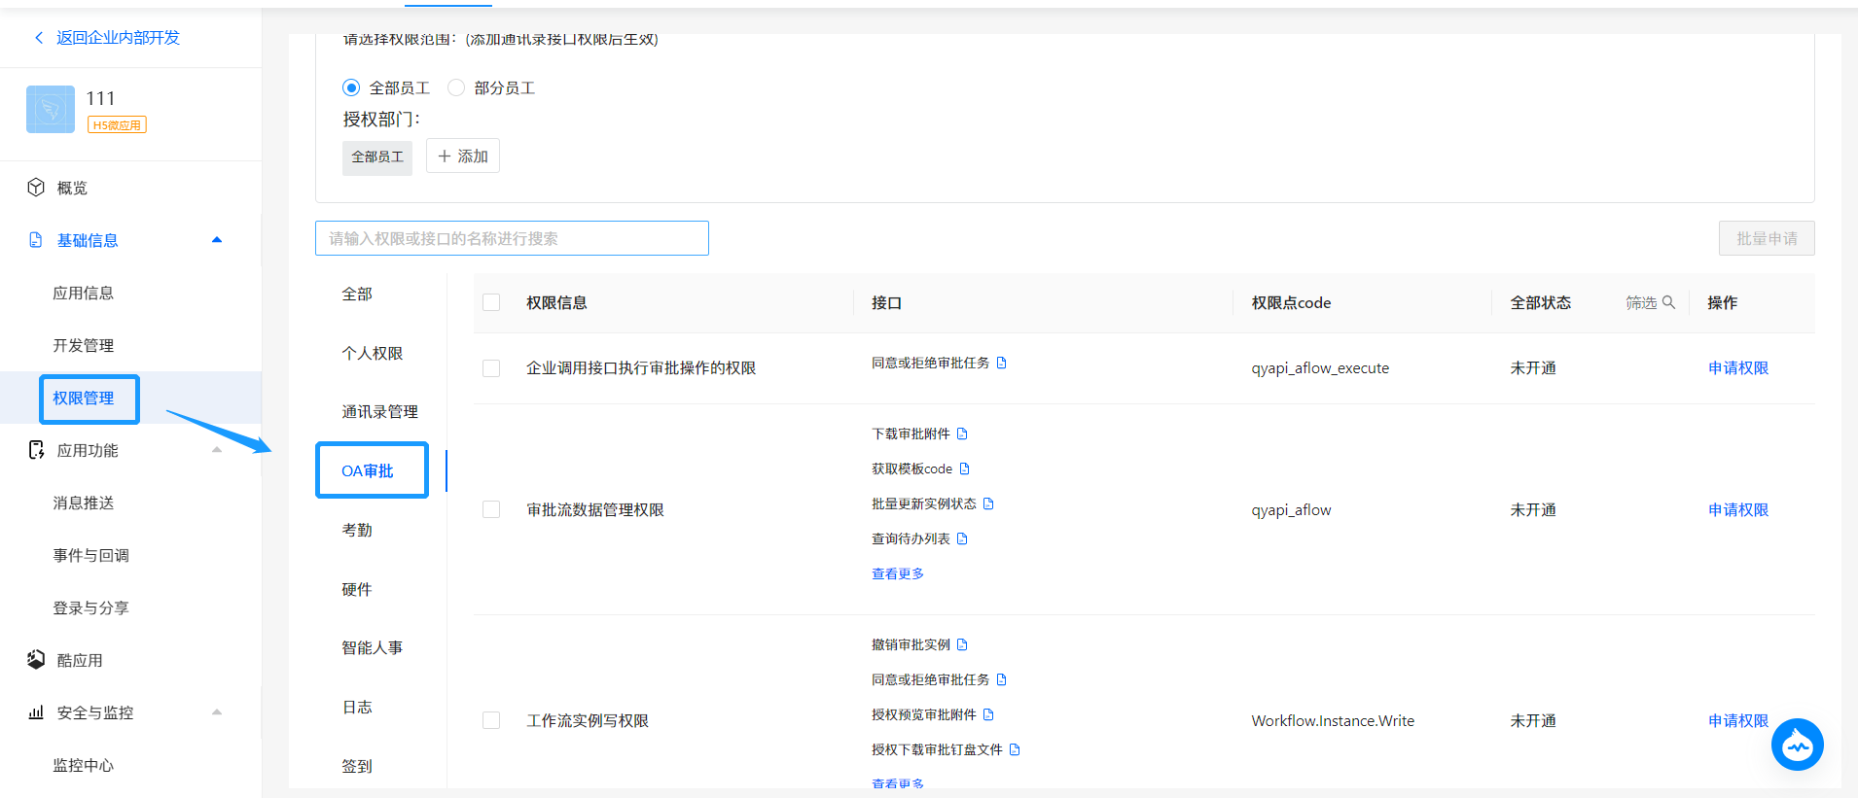Screen dimensions: 1858x798
Task: Collapse the 安全与监控 sidebar section
Action: (x=217, y=712)
